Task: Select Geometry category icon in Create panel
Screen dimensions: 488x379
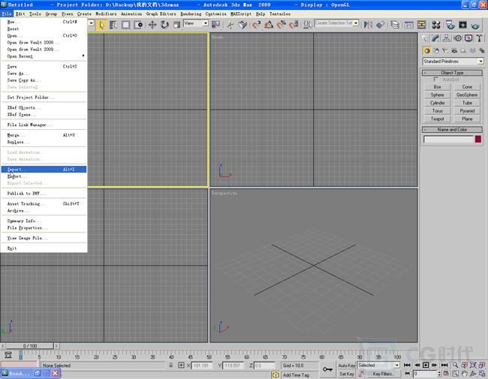Action: click(427, 51)
